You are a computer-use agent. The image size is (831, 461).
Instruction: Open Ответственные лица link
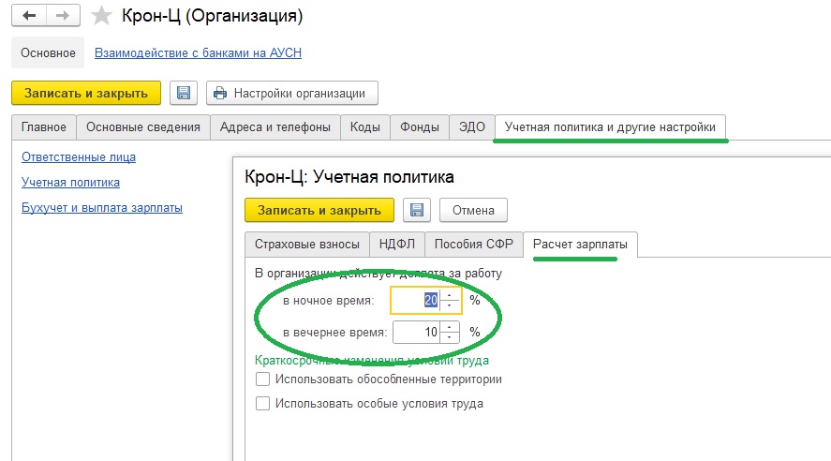click(79, 156)
